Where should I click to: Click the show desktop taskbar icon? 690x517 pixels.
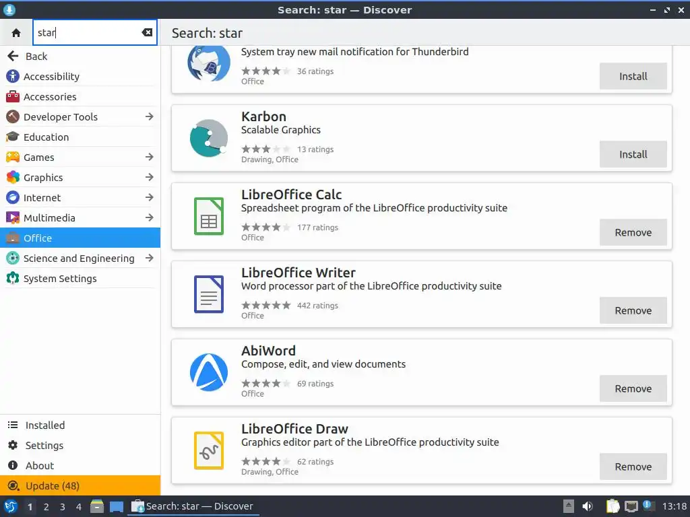pyautogui.click(x=116, y=507)
